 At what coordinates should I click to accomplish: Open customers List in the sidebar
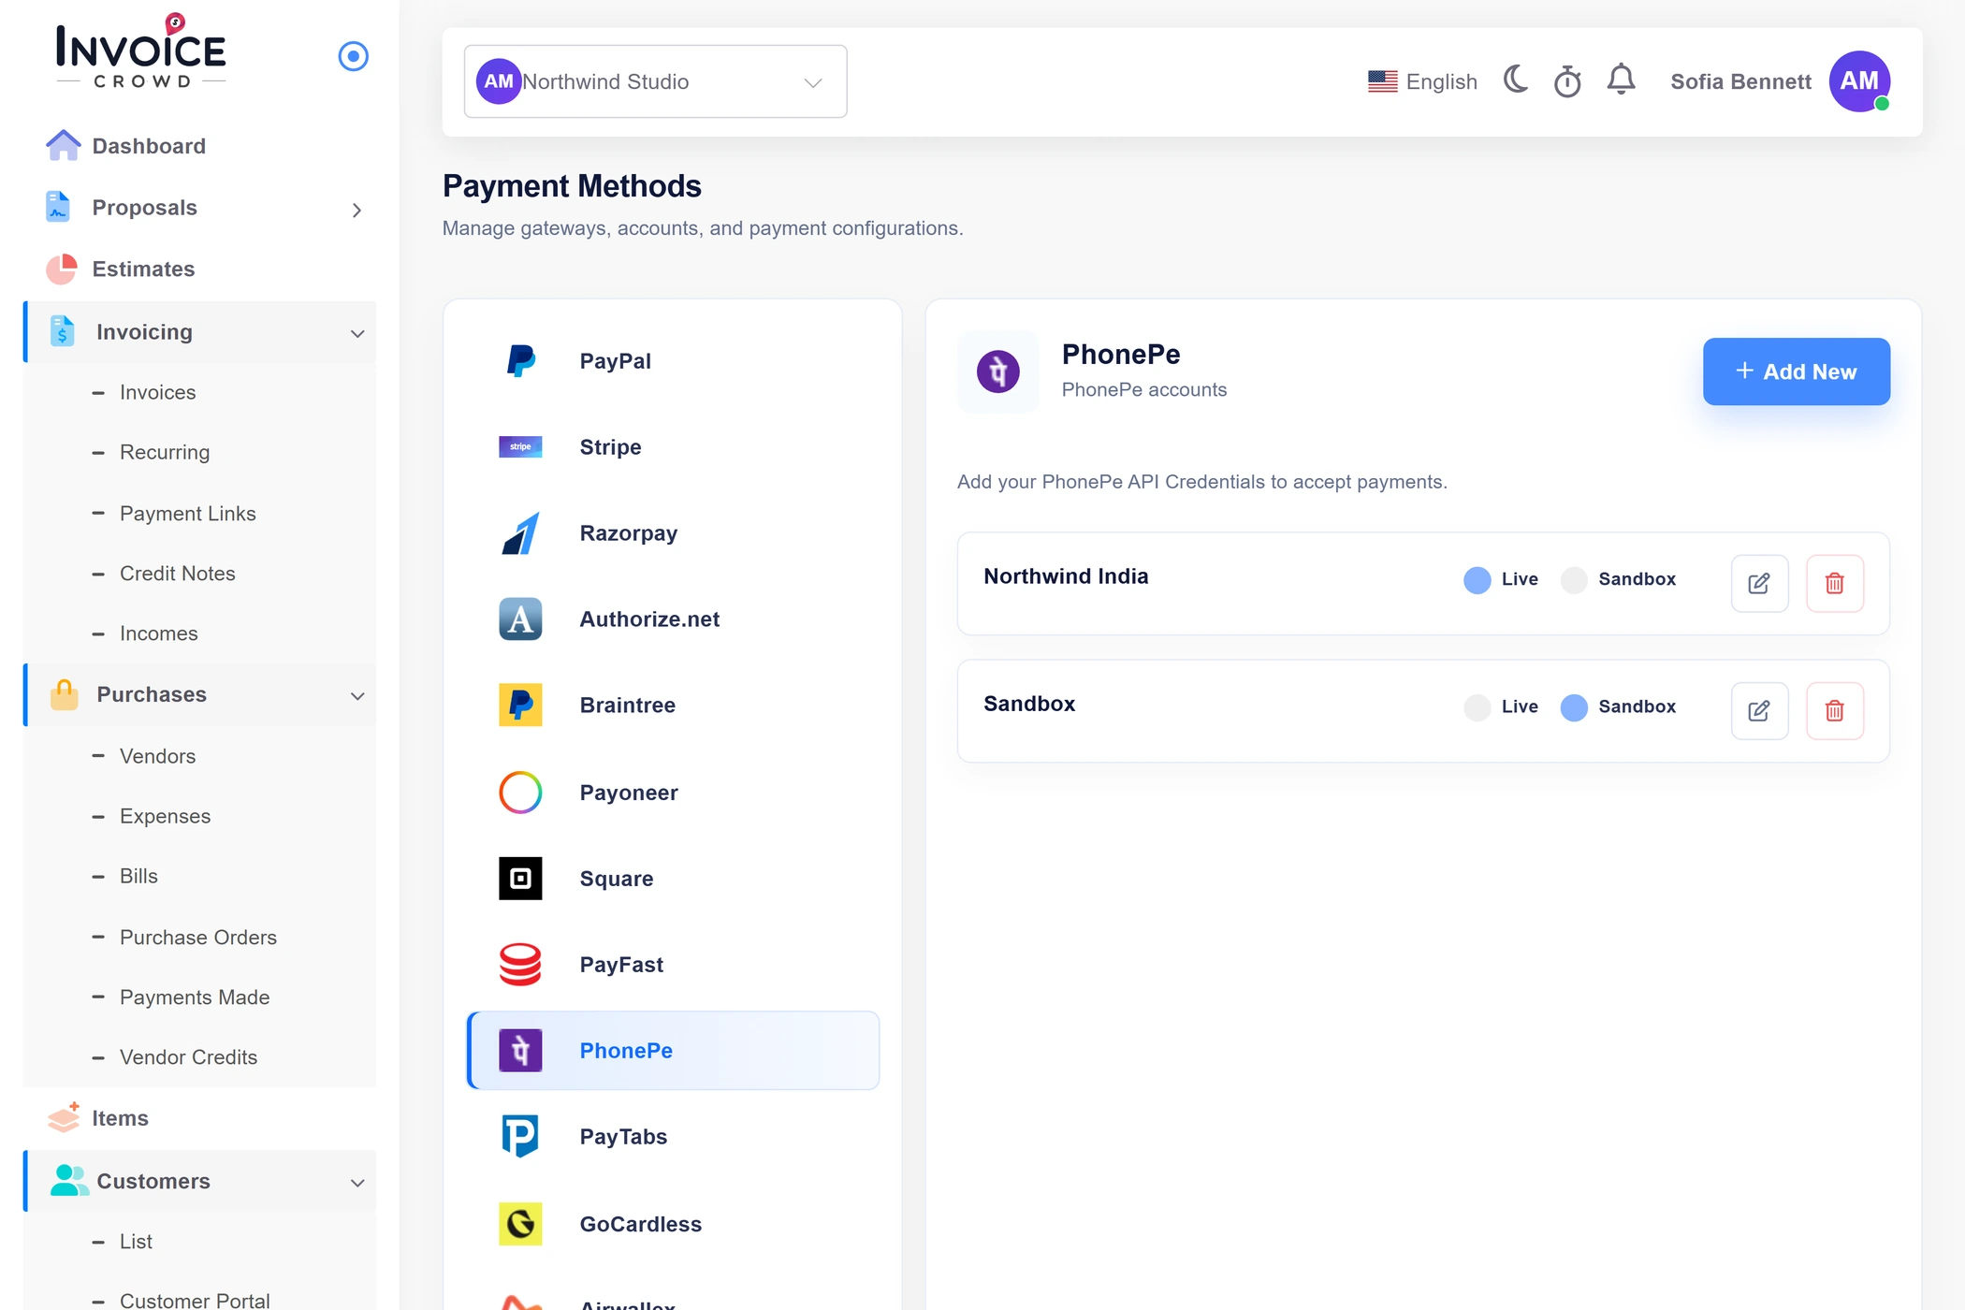136,1242
